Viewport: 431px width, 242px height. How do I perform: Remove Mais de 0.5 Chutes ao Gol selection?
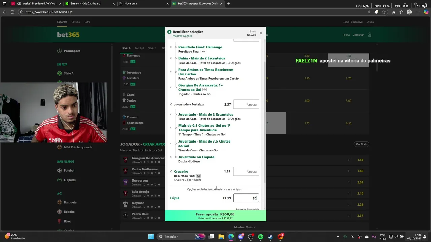[x=171, y=128]
